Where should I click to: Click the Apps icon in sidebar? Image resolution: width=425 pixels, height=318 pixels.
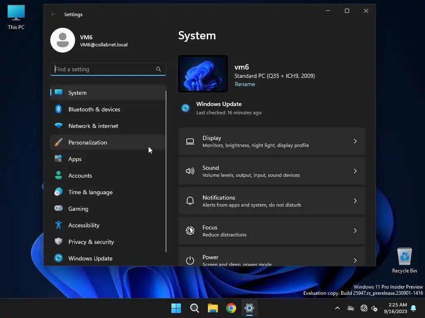[x=59, y=159]
